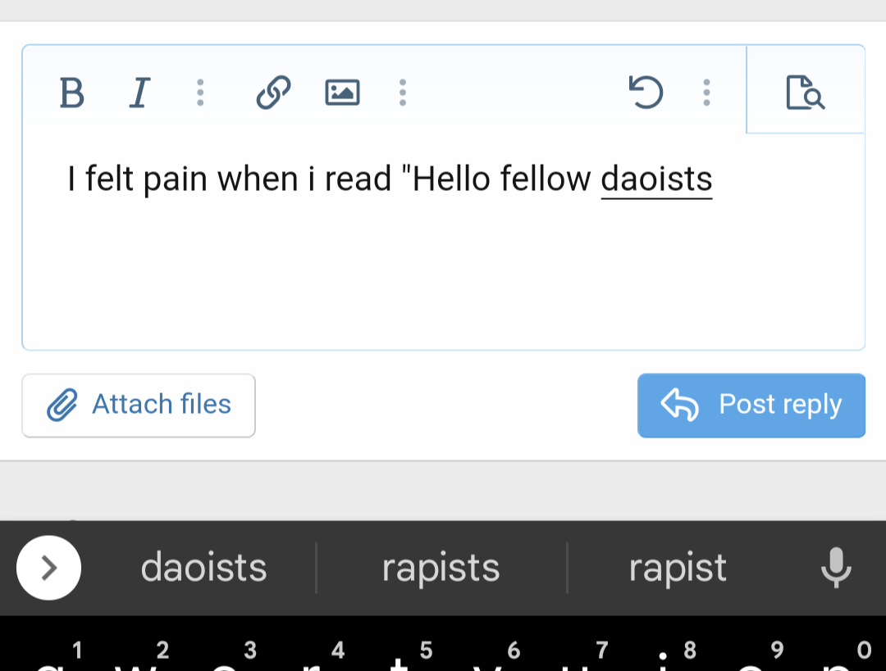Open the more insert options menu
The height and width of the screenshot is (671, 886).
pos(403,93)
